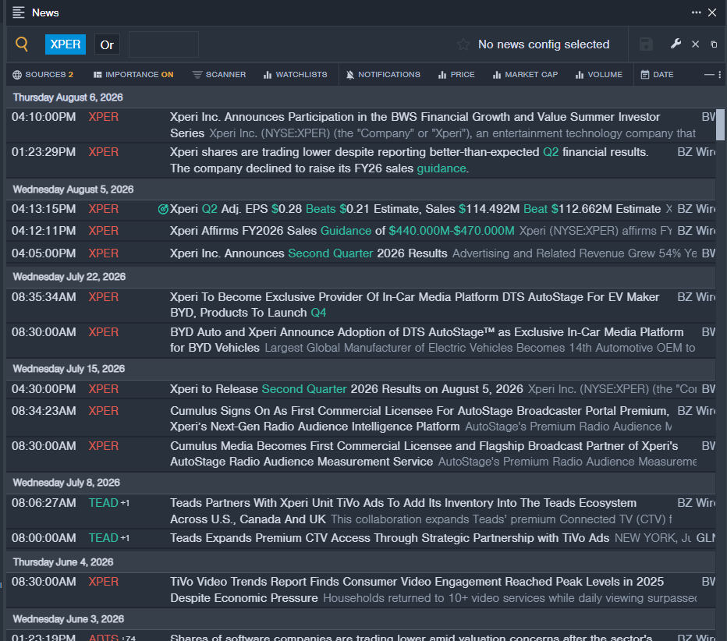The width and height of the screenshot is (727, 641).
Task: Open the Price filter
Action: [456, 75]
